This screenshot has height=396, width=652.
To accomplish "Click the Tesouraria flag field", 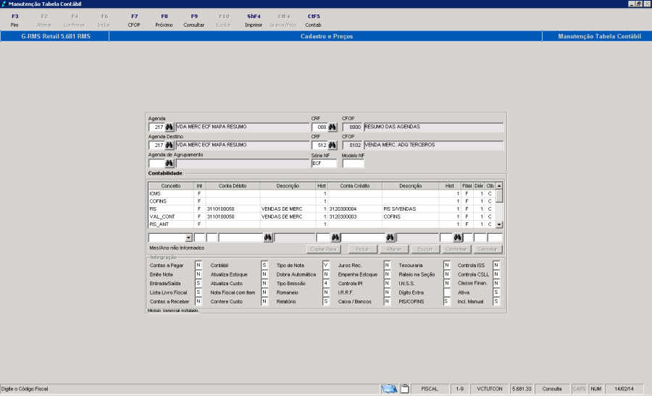I will pos(447,265).
